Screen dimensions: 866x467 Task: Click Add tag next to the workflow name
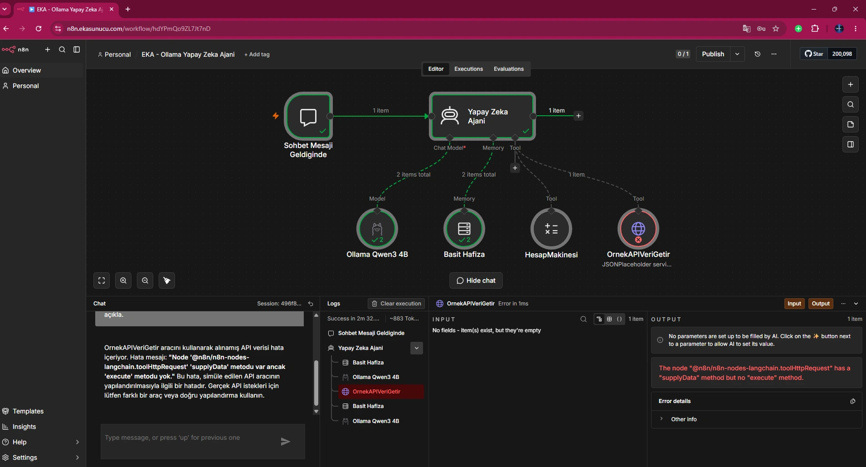pyautogui.click(x=257, y=54)
